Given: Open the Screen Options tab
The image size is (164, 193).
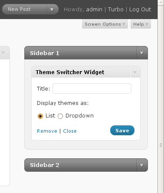Looking at the screenshot, I should coord(105,24).
